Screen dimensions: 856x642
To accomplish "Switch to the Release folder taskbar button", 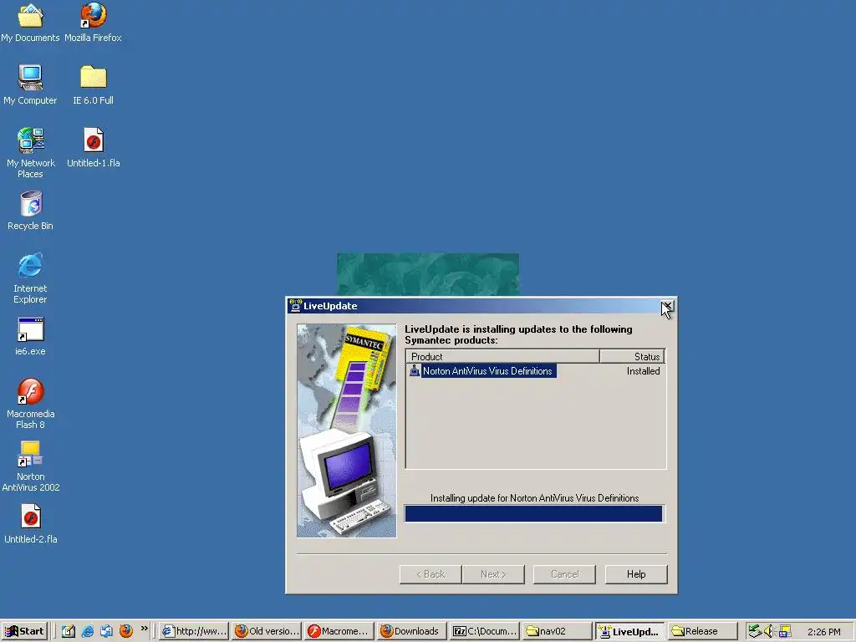I will pos(702,631).
